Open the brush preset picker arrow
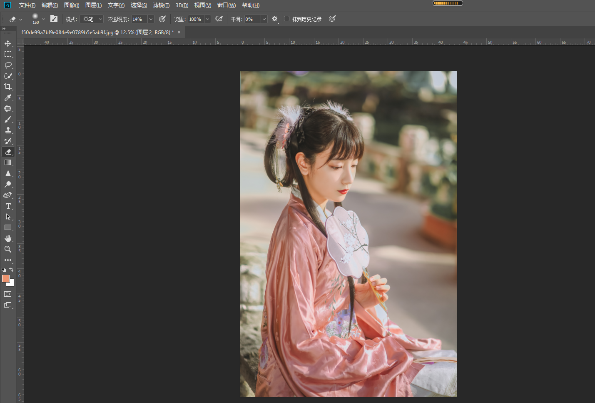 (x=43, y=19)
